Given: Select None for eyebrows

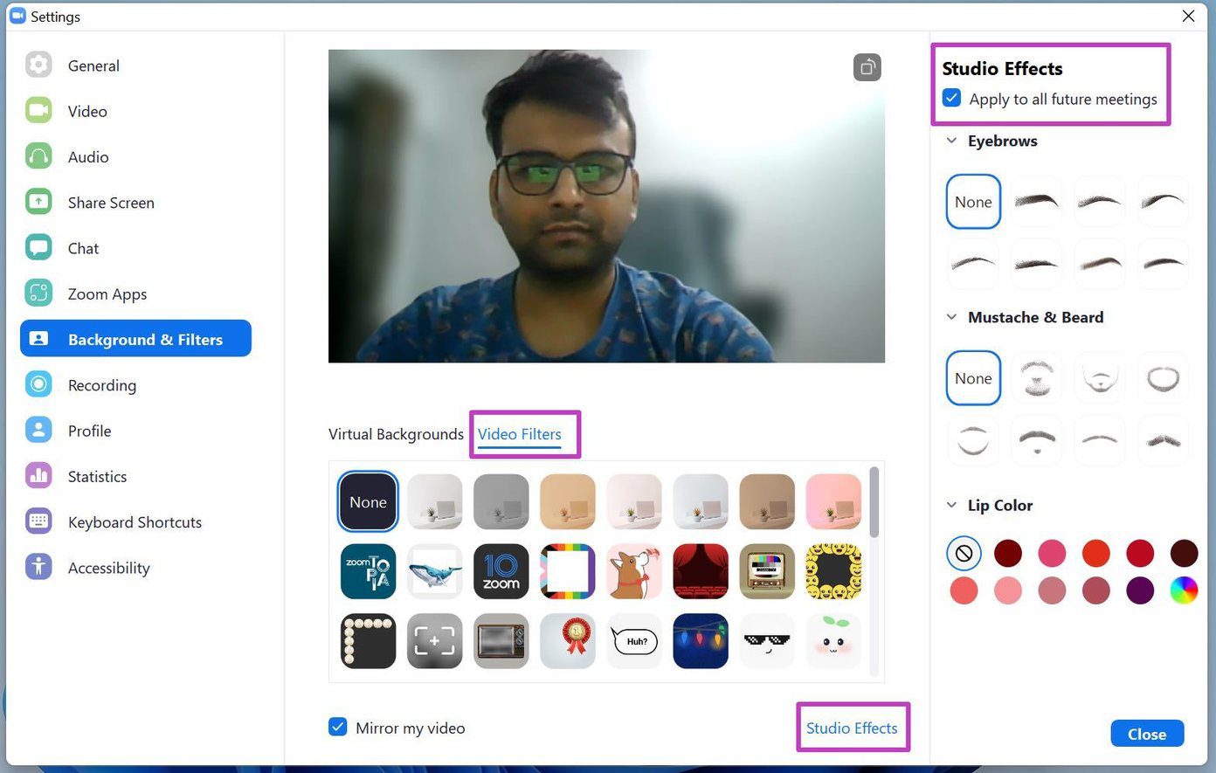Looking at the screenshot, I should click(973, 202).
